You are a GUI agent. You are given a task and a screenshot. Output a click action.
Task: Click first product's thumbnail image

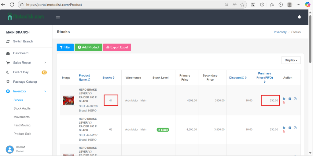[68, 100]
